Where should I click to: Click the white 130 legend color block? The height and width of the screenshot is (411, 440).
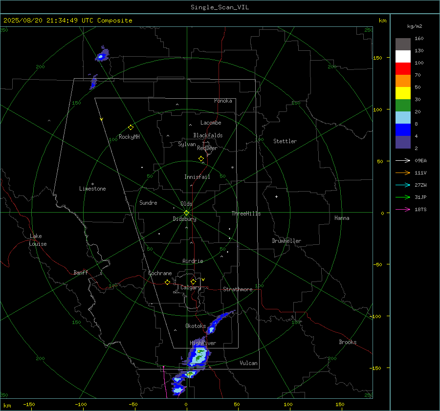[403, 56]
